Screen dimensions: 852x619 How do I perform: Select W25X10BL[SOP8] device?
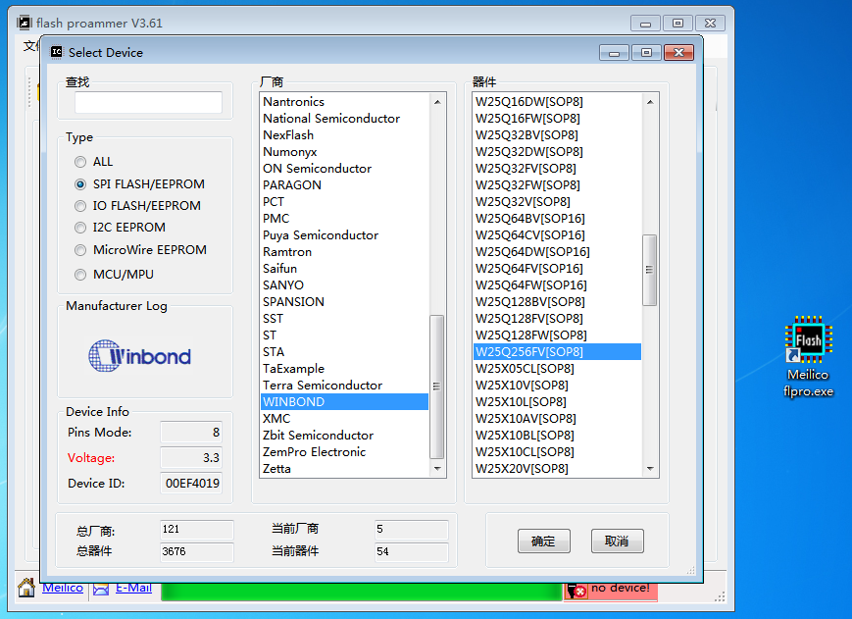(x=558, y=436)
